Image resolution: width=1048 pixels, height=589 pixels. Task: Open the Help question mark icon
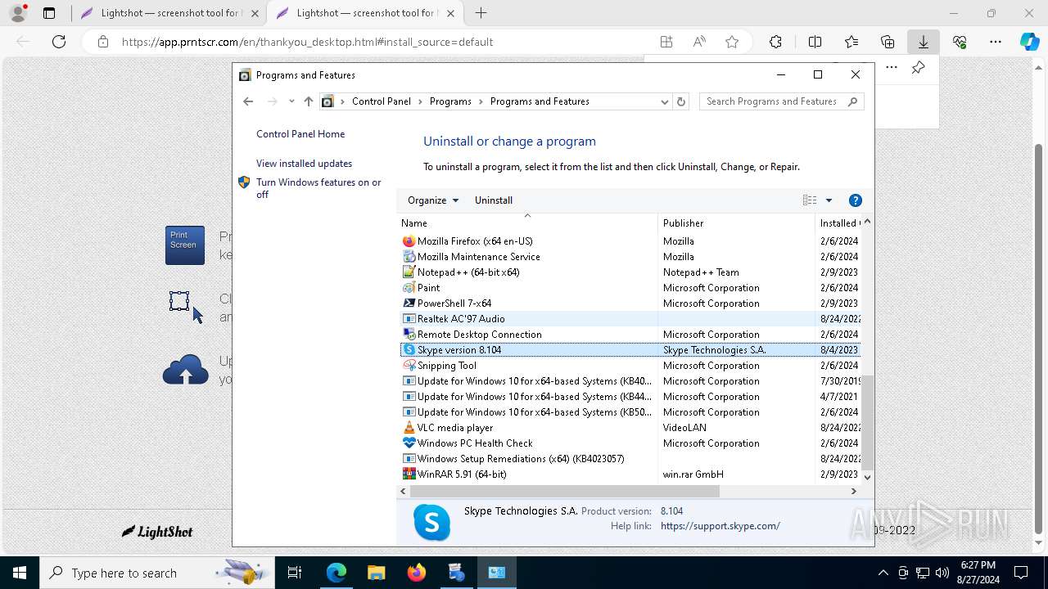coord(856,200)
